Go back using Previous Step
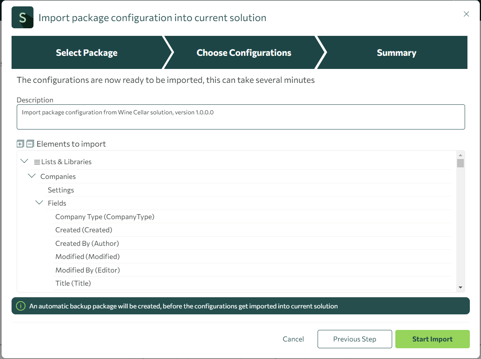The width and height of the screenshot is (481, 359). (354, 339)
